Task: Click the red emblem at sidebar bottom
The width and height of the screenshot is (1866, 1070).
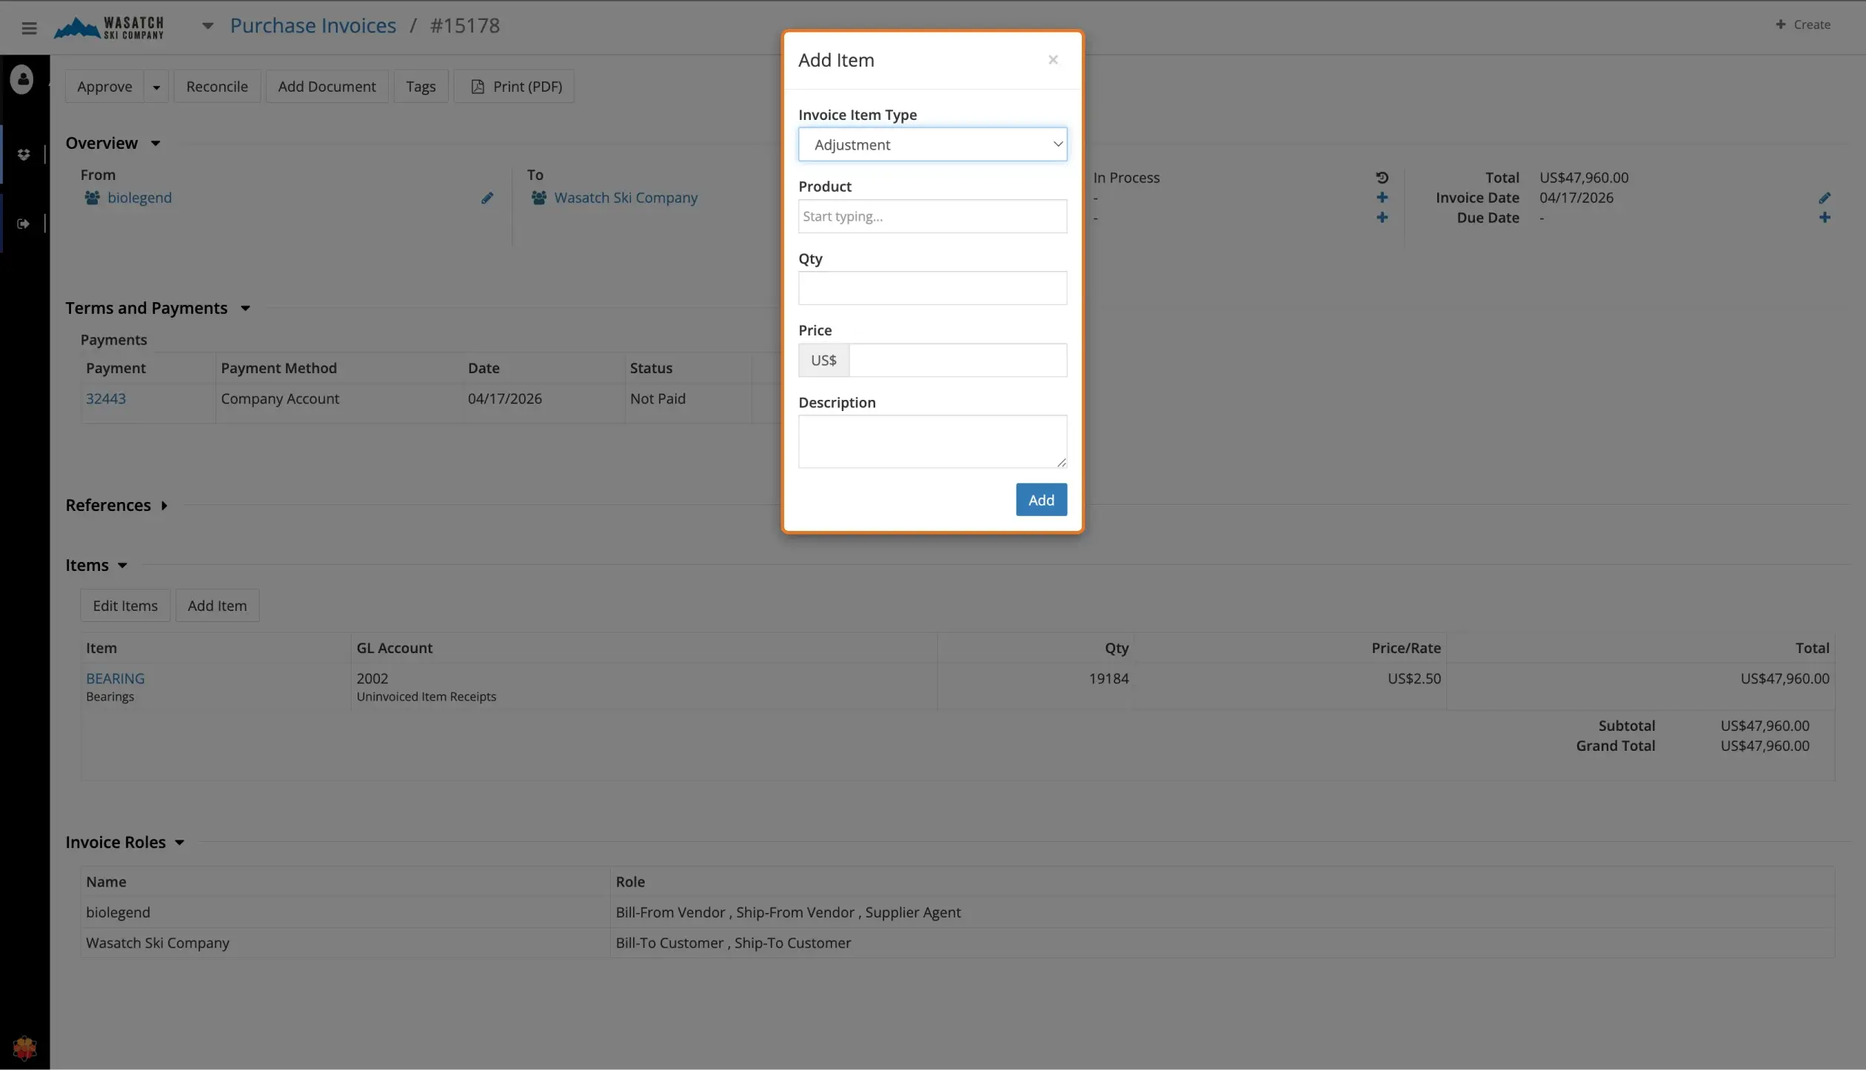Action: 24,1047
